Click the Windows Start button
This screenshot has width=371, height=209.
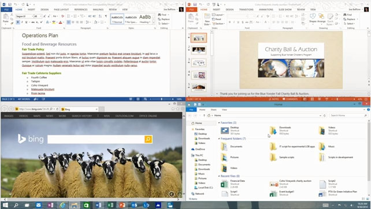5,205
